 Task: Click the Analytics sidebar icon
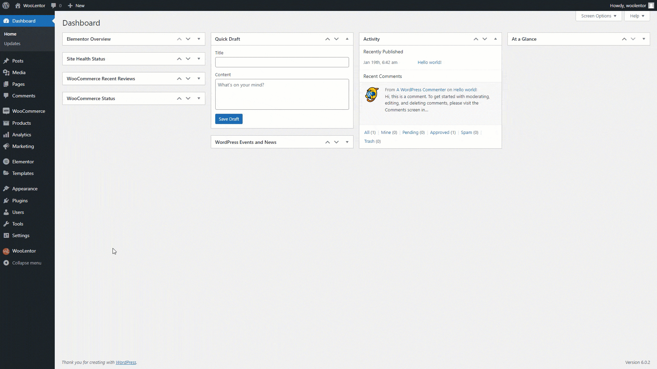6,135
